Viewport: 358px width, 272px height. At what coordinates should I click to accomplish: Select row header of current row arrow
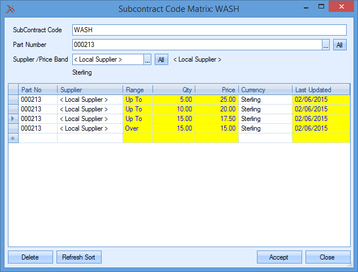point(13,119)
